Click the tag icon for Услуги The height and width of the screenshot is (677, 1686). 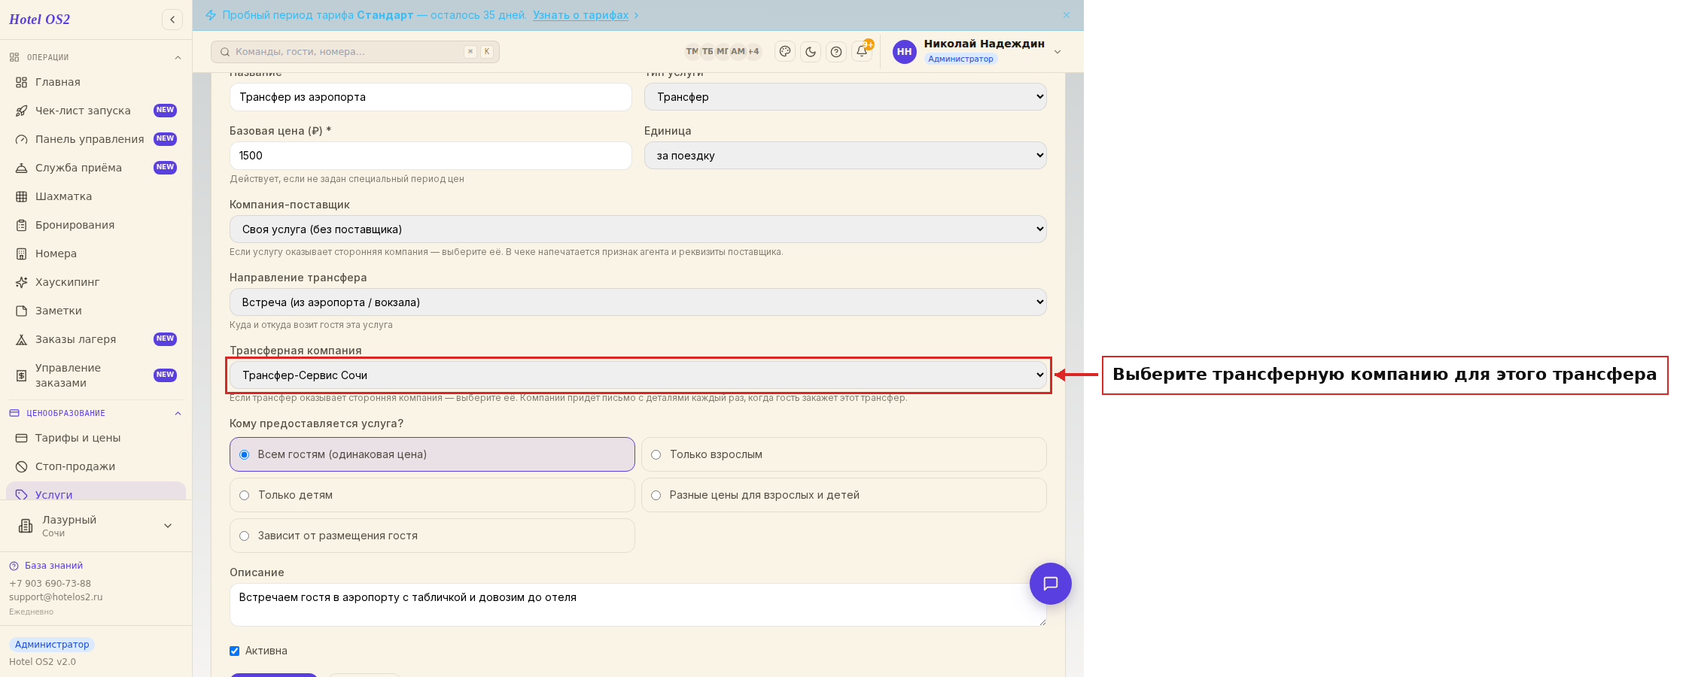point(22,494)
